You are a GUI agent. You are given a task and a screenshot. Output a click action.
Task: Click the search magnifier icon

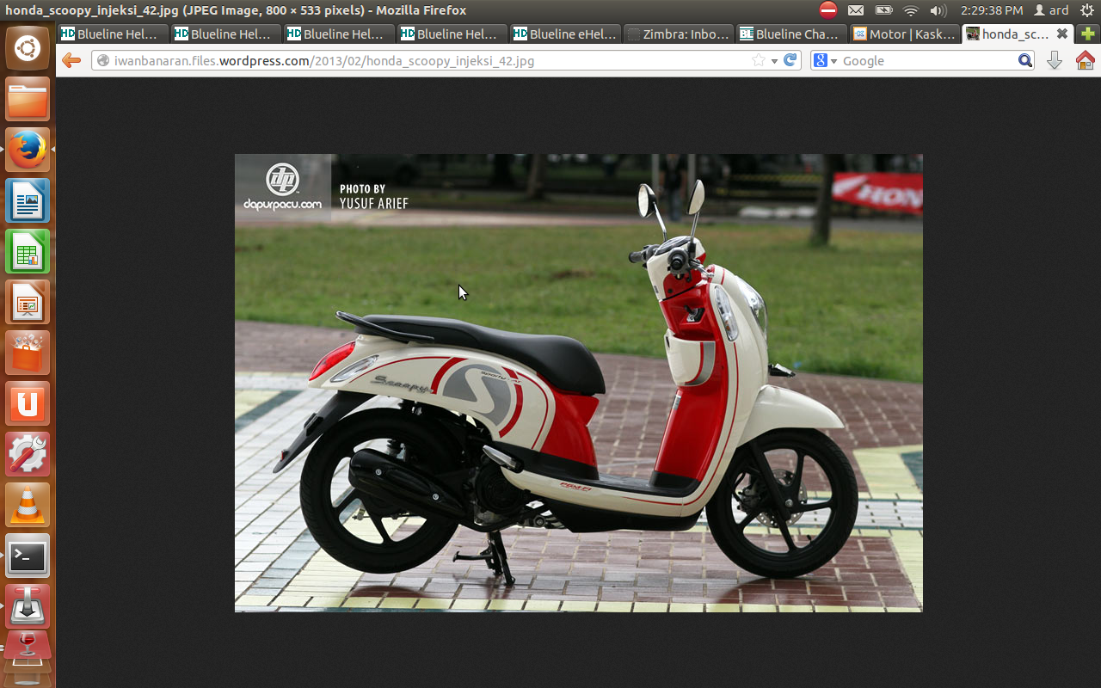point(1024,60)
